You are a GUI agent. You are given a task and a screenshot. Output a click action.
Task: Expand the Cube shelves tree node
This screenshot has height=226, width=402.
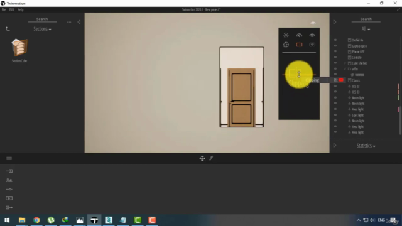[345, 63]
